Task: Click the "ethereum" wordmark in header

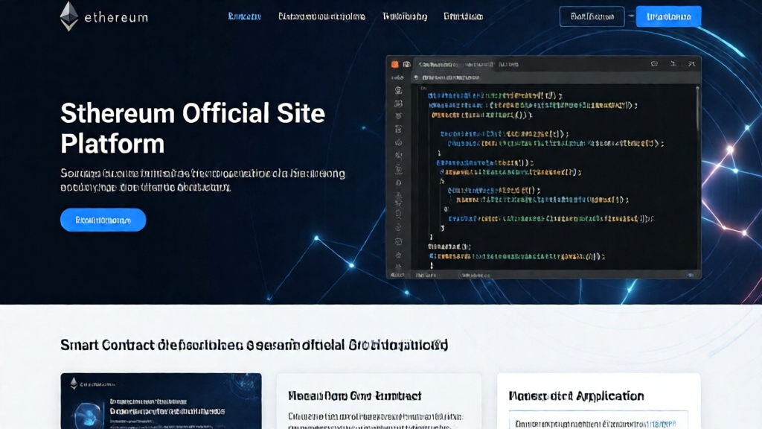Action: point(116,18)
